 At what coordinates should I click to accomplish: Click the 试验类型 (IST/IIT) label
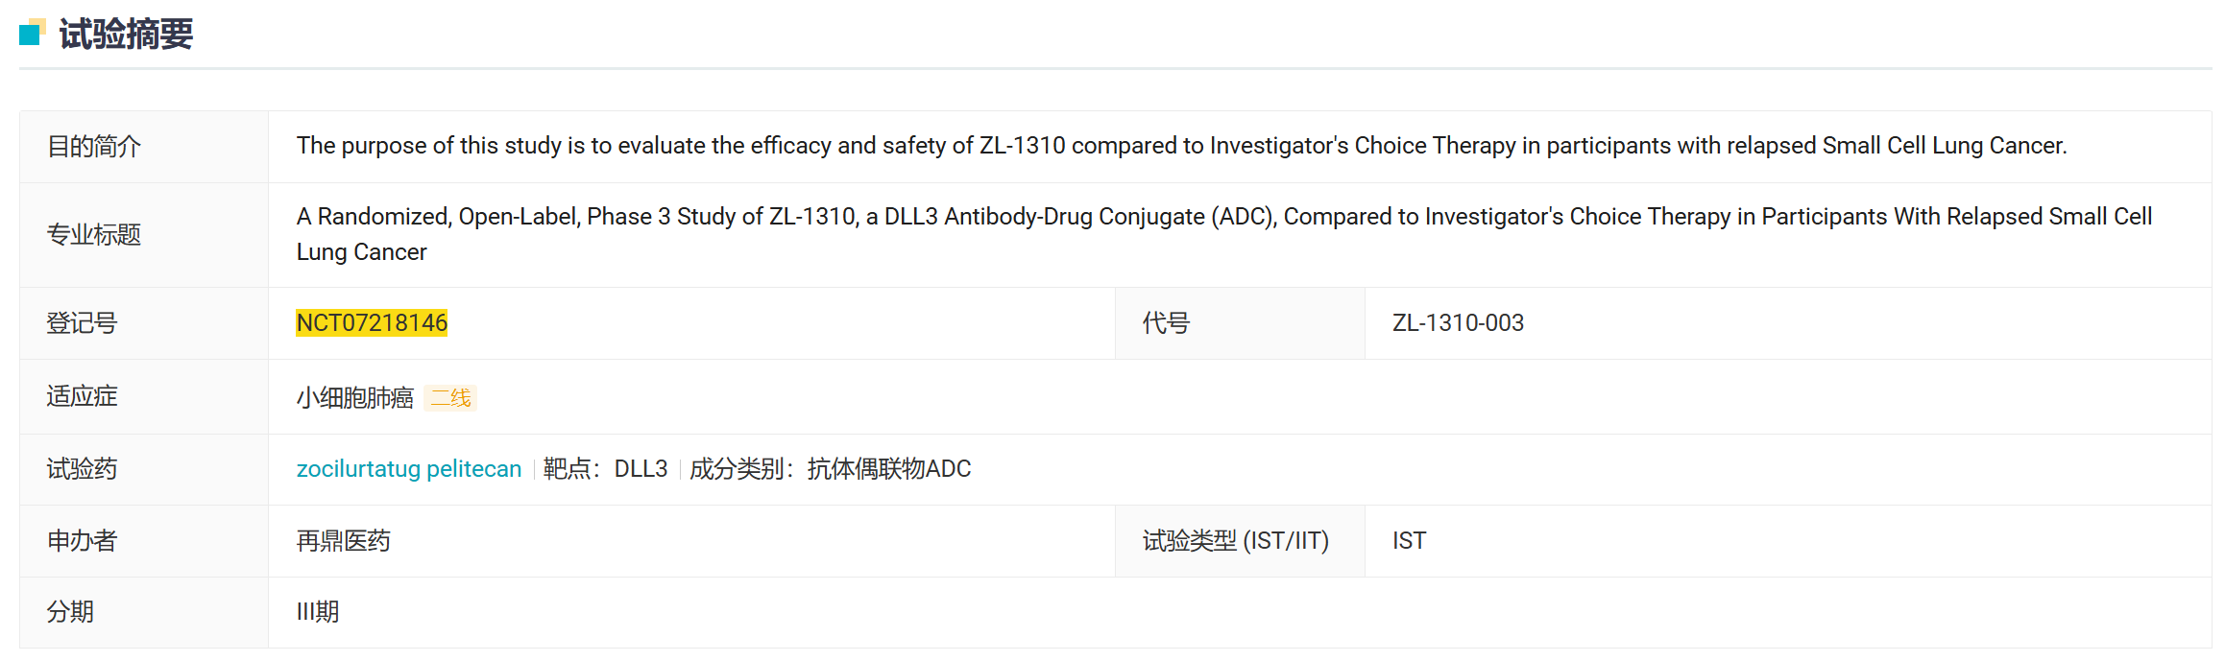coord(1235,541)
